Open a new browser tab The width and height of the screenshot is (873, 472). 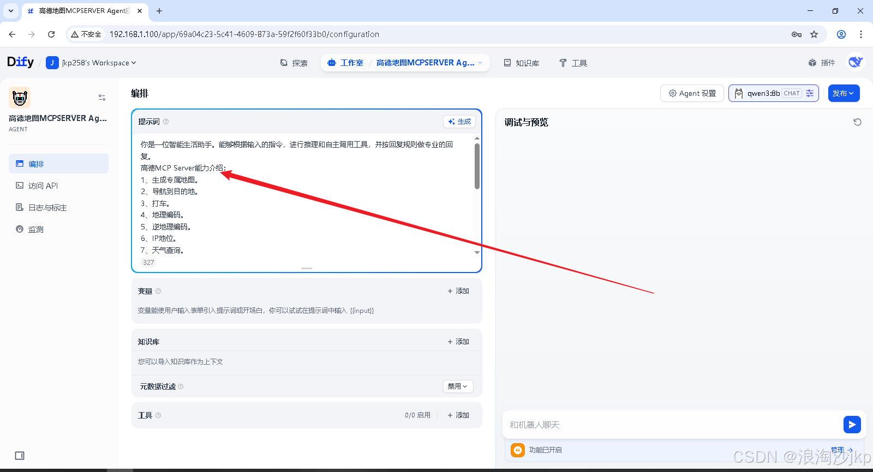159,11
